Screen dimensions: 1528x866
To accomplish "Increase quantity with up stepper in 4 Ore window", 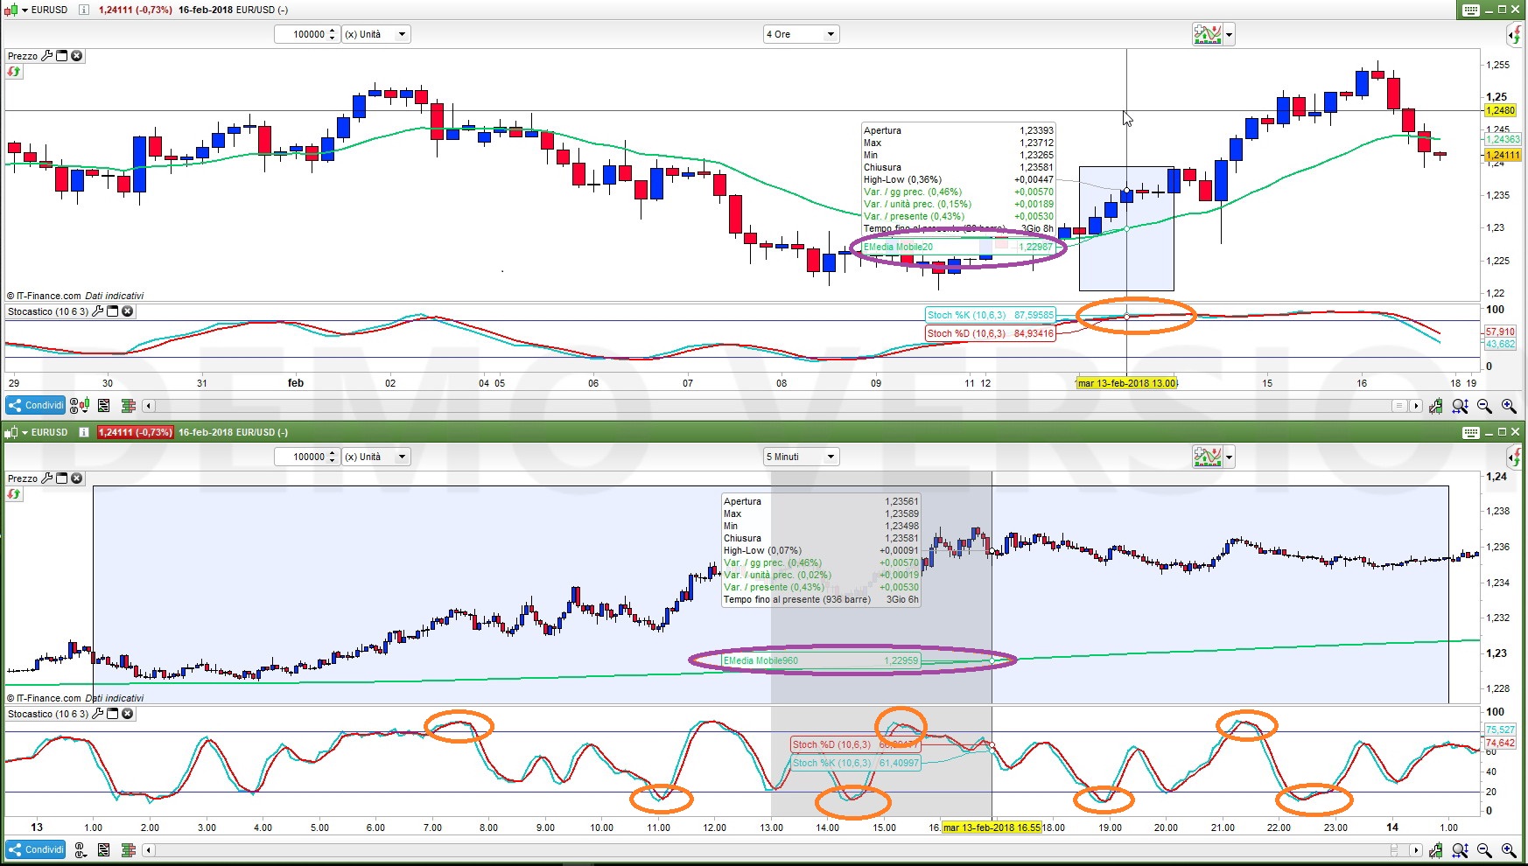I will coord(333,31).
